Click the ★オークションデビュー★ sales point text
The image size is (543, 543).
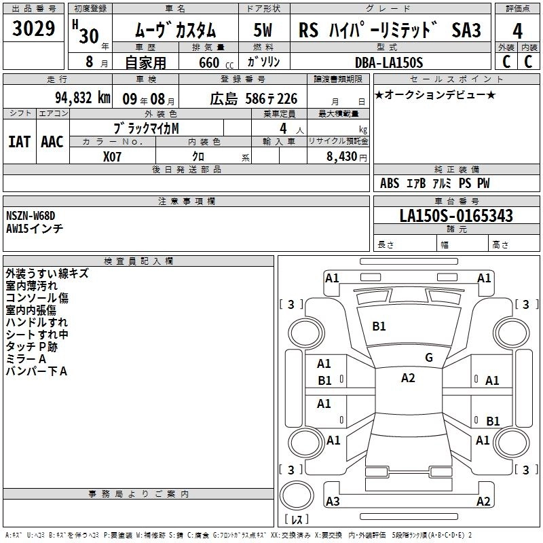point(434,94)
